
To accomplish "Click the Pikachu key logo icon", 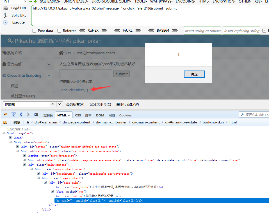I will [x=10, y=41].
